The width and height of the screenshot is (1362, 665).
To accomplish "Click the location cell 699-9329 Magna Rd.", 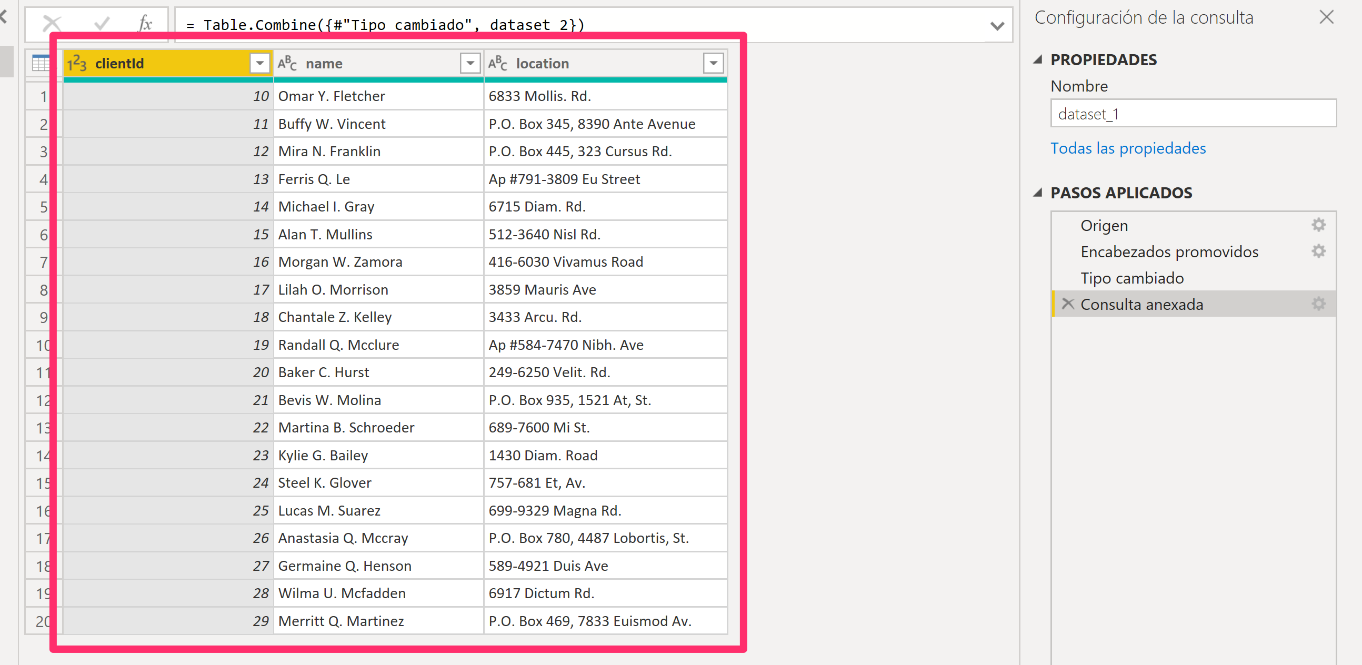I will click(605, 511).
